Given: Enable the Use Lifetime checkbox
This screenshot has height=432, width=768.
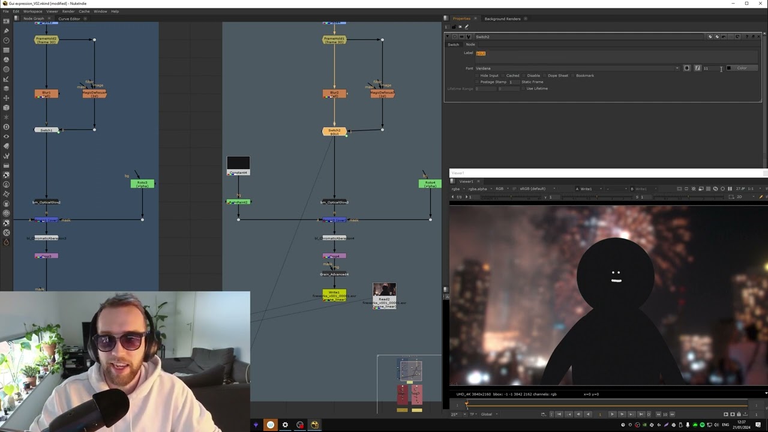Looking at the screenshot, I should point(523,88).
